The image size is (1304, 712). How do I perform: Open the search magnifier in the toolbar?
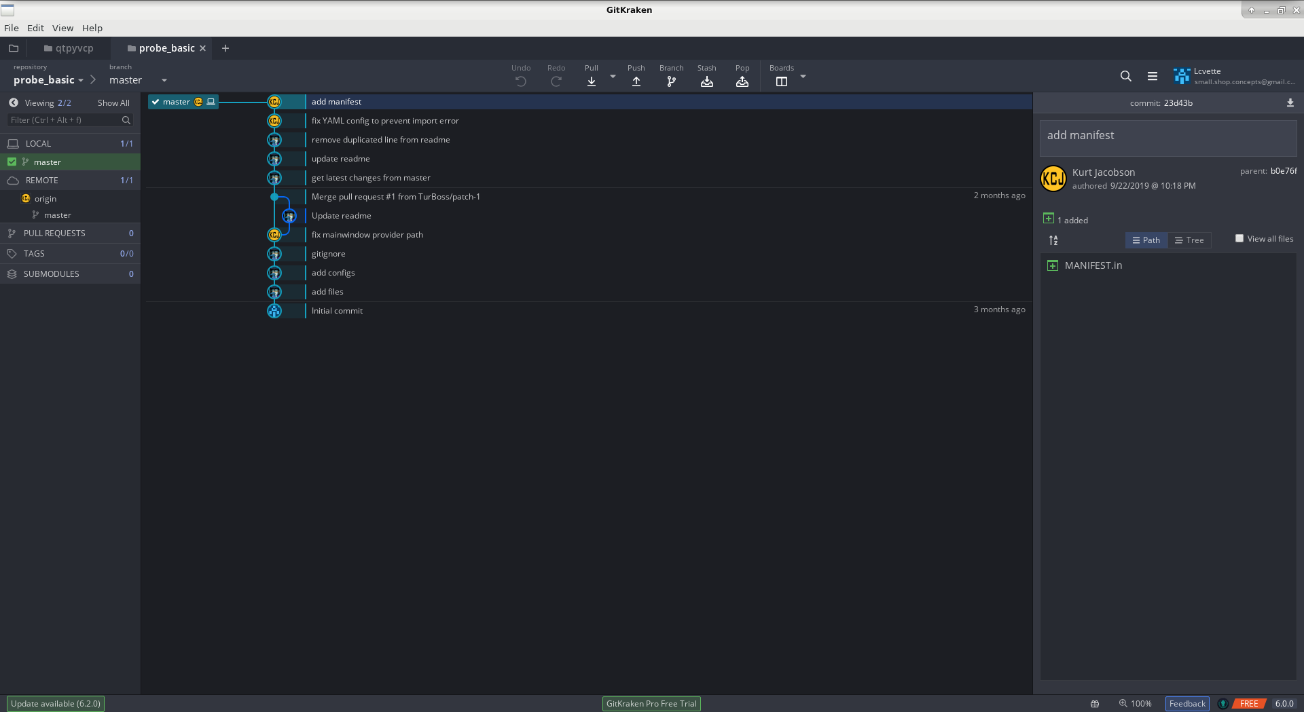pos(1125,76)
